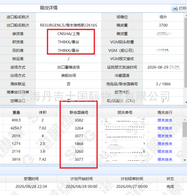Select the vessel value RESURGENCE/海丰瑞格斯/2616S
Viewport: 187px width, 195px height.
coord(69,25)
